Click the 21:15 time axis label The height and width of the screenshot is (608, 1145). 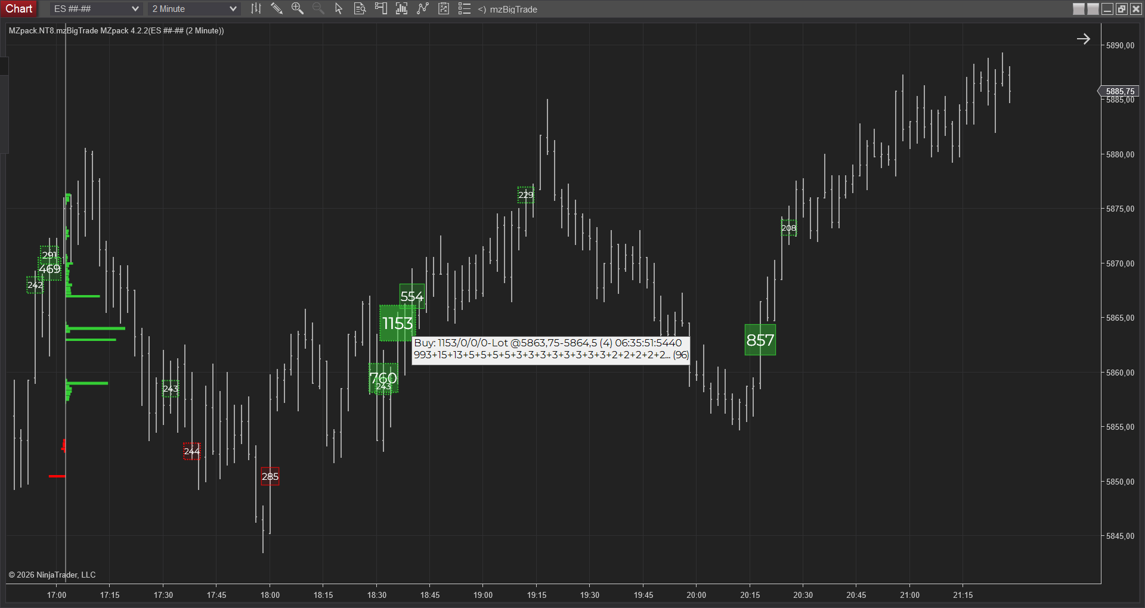click(963, 595)
